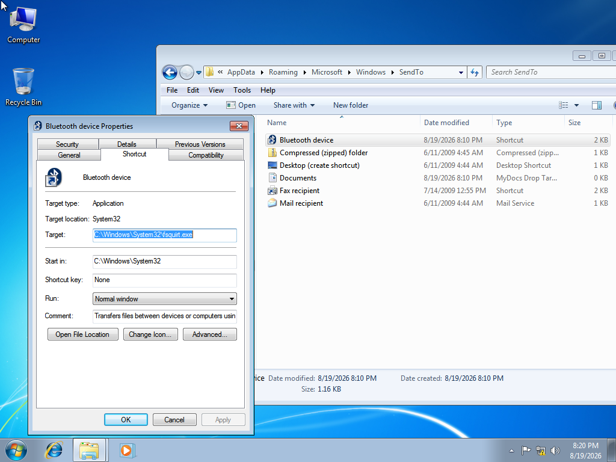Click the Compressed (zipped) folder icon
The height and width of the screenshot is (462, 616).
point(272,153)
